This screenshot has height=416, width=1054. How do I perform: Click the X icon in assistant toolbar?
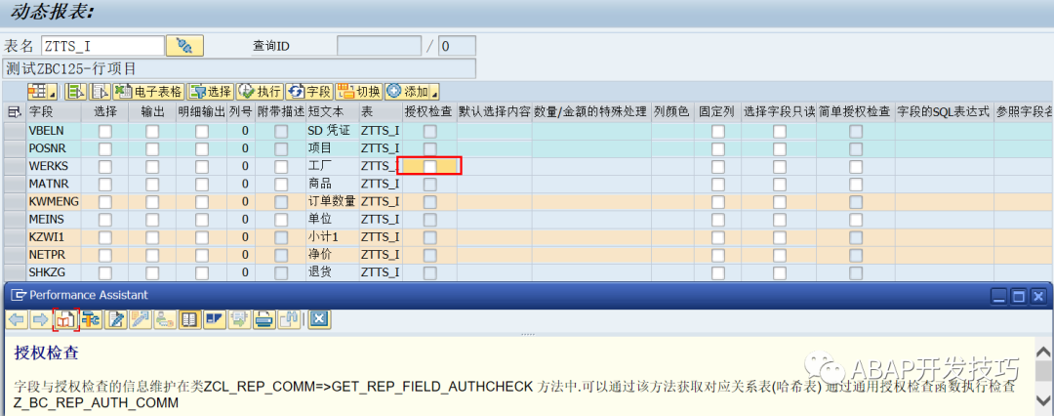[318, 319]
